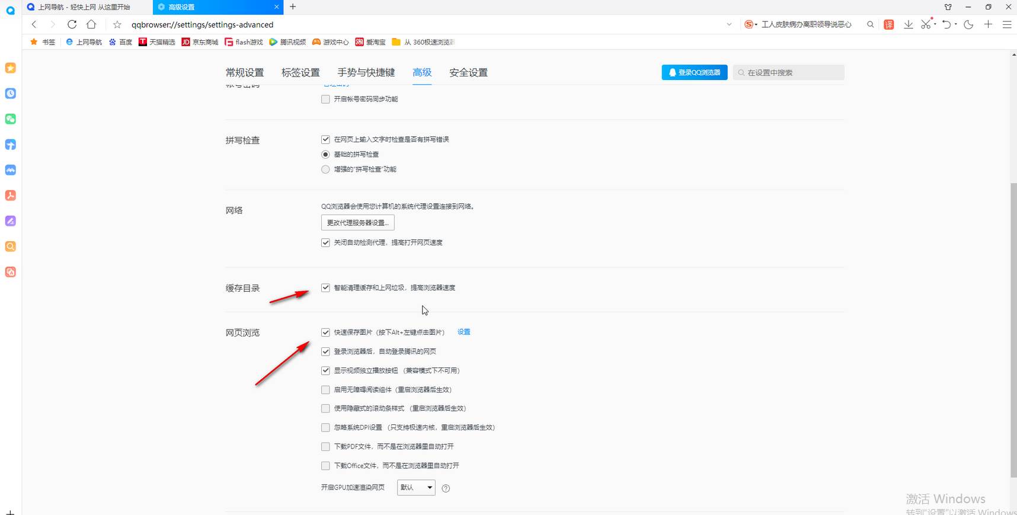1017x515 pixels.
Task: Expand the Sogou search engine selector arrow
Action: 756,25
